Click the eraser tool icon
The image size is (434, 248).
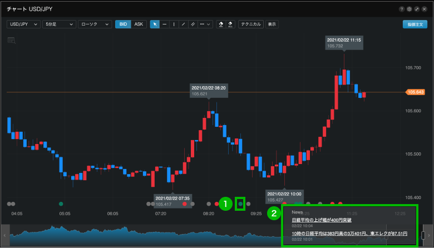[x=221, y=24]
